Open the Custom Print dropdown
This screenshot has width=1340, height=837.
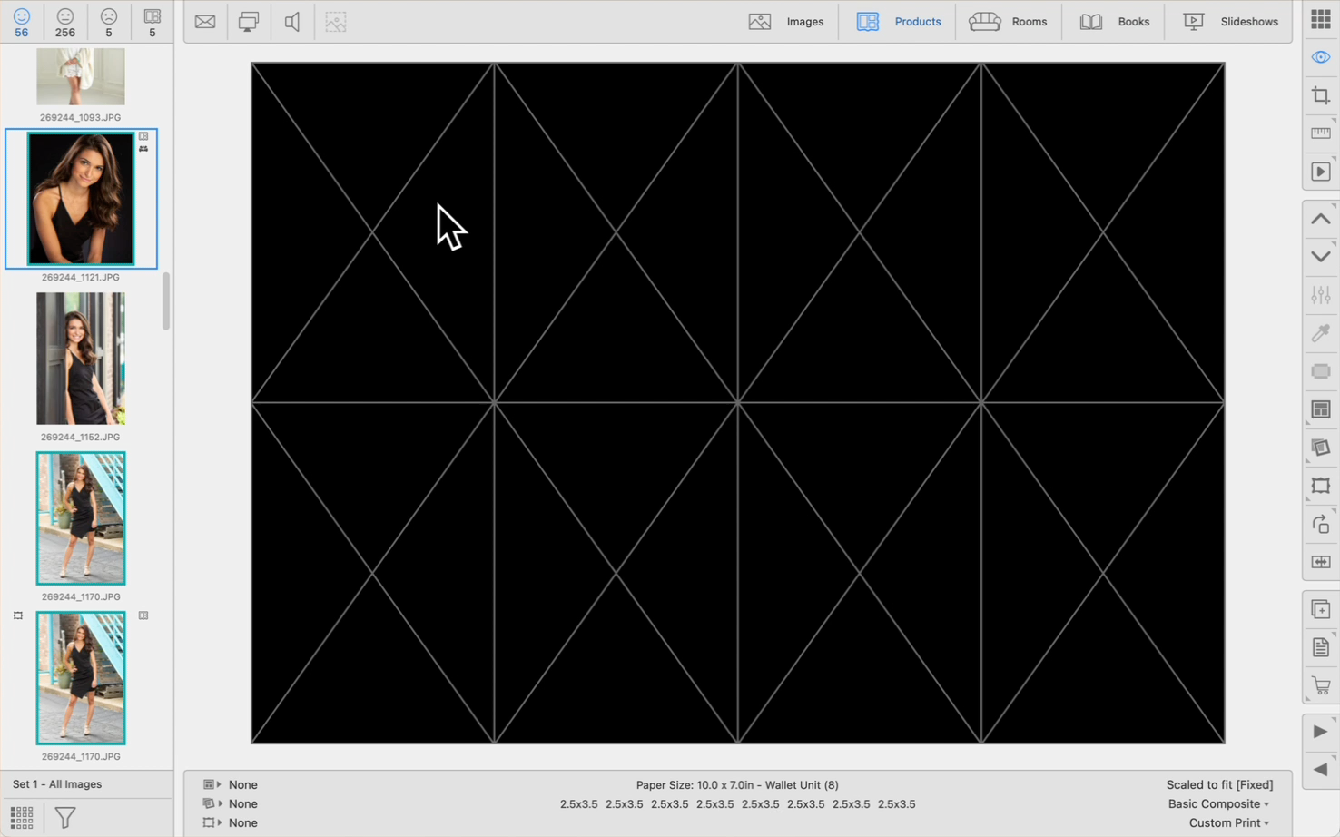point(1228,822)
